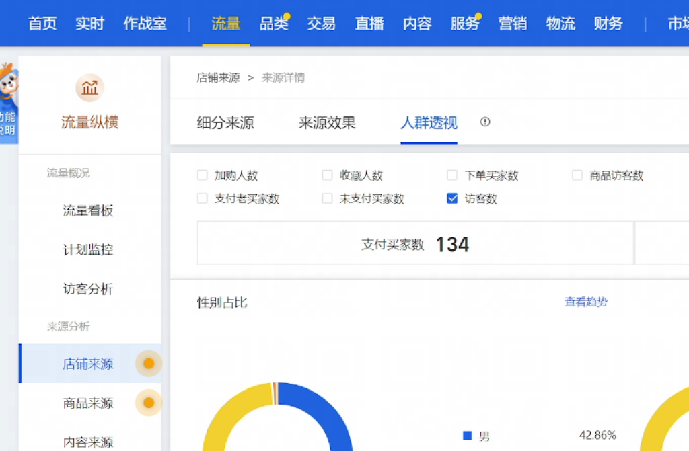
Task: Open 流量看板 in the sidebar
Action: point(88,211)
